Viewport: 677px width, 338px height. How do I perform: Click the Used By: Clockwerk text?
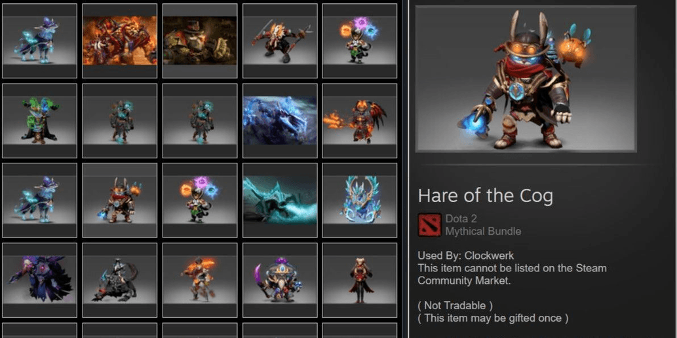pyautogui.click(x=466, y=256)
